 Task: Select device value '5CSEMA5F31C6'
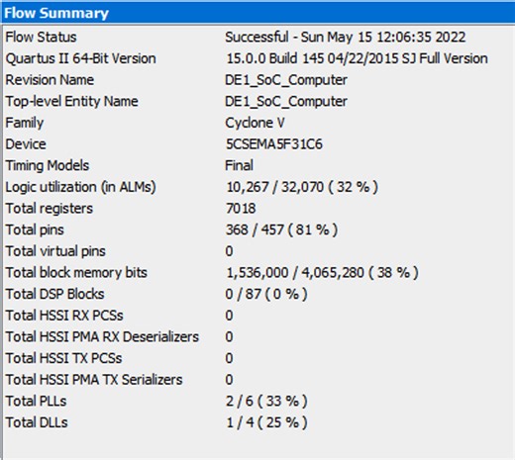tap(274, 144)
